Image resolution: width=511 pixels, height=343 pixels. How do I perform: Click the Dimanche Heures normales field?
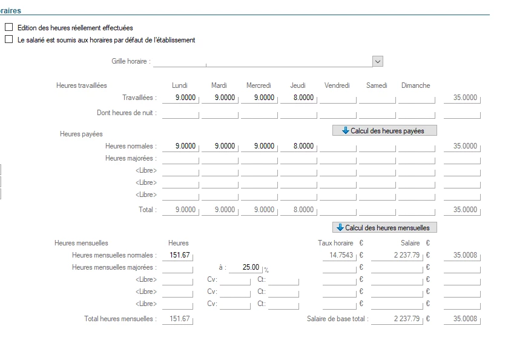(417, 147)
